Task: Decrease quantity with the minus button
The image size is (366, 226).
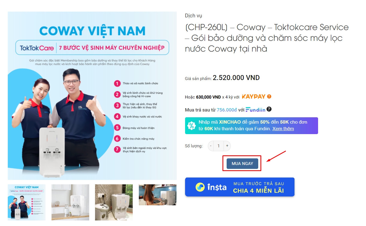Action: [x=211, y=146]
